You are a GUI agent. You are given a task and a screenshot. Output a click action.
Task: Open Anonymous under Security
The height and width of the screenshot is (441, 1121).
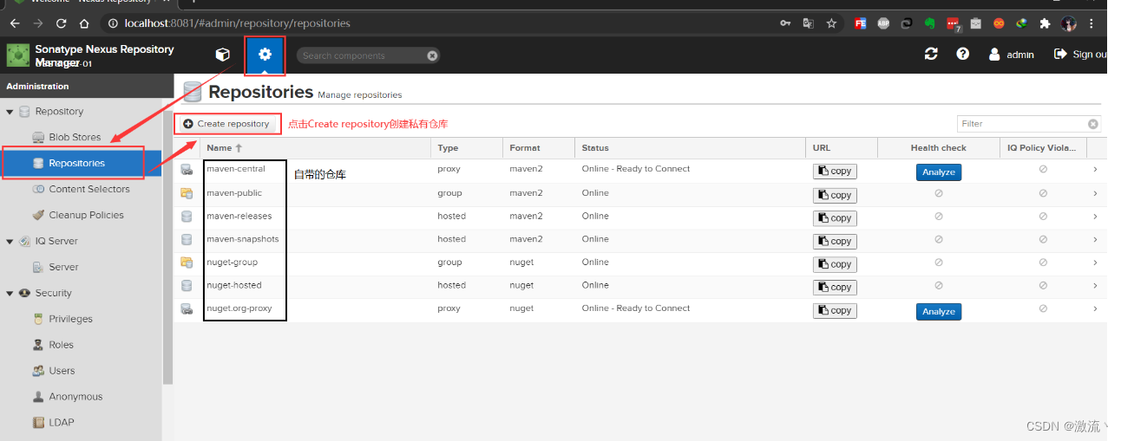(67, 397)
